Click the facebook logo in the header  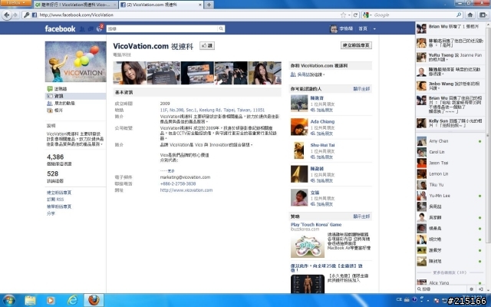point(60,29)
